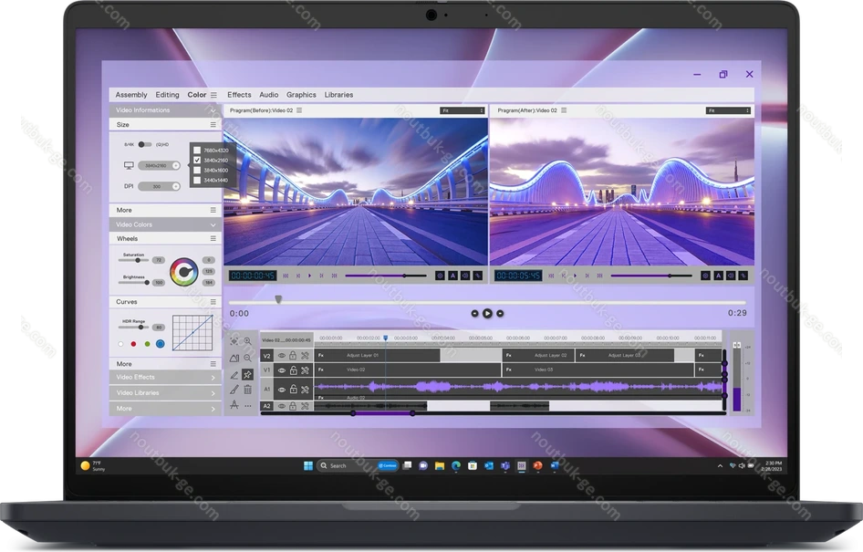Open the Audio workspace tab

(268, 95)
